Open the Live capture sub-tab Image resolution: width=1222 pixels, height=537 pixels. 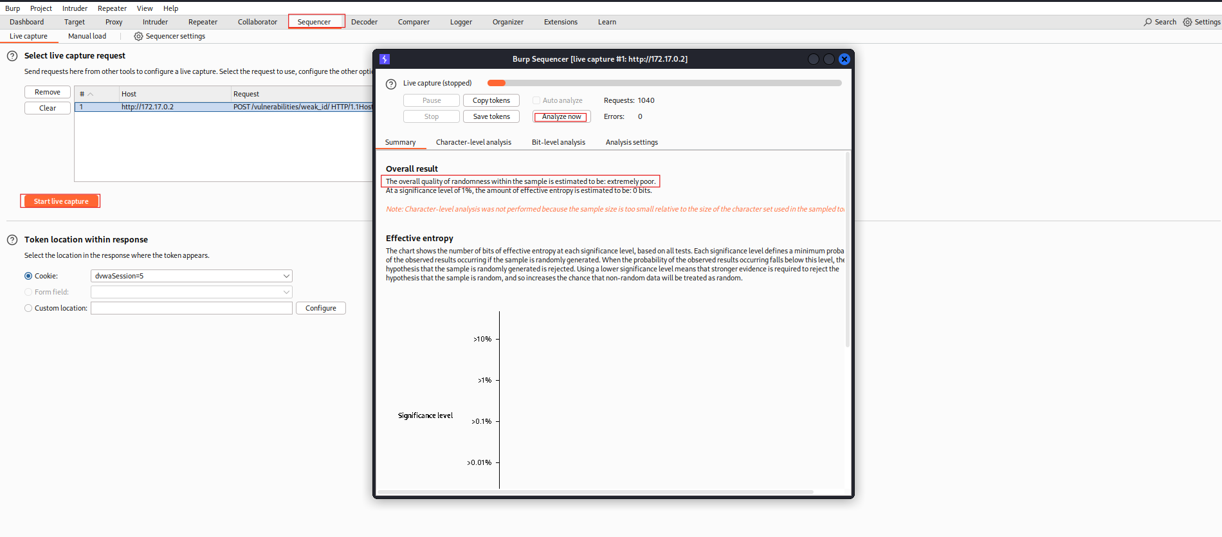28,36
